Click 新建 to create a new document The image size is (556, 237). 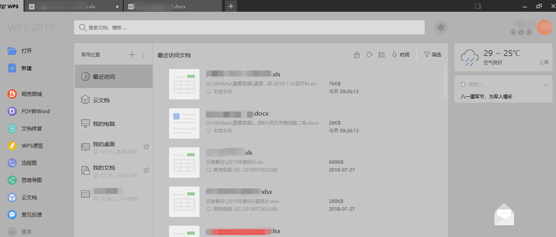[x=20, y=68]
